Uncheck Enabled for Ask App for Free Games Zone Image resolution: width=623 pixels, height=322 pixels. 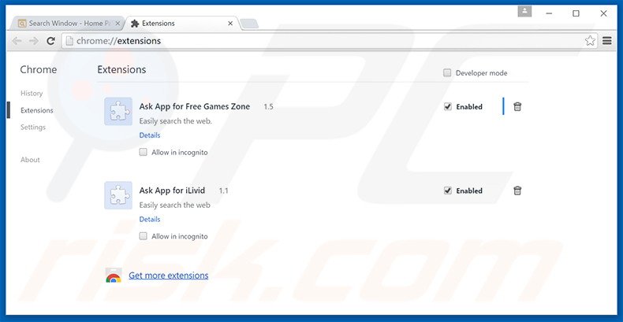click(448, 106)
